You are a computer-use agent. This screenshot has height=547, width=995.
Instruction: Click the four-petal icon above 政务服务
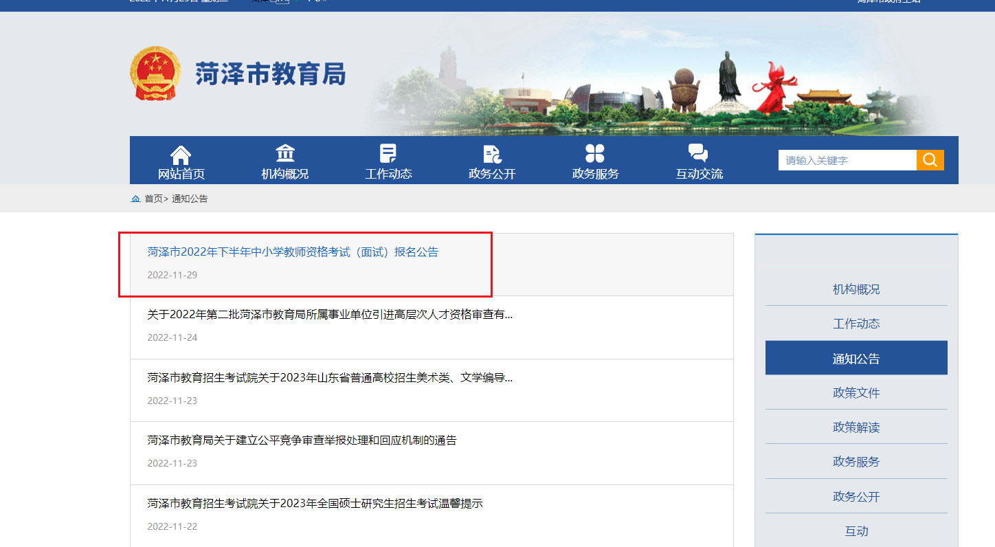[x=595, y=153]
